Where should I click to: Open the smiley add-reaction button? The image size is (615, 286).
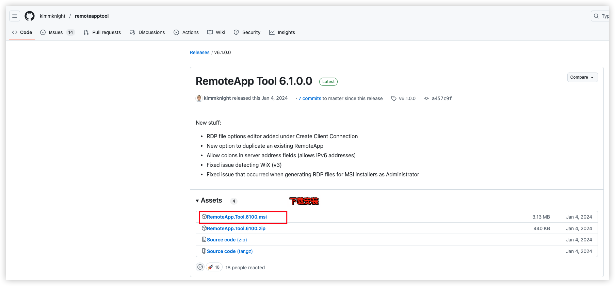pyautogui.click(x=200, y=267)
